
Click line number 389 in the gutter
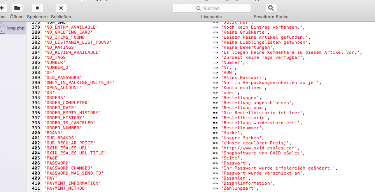tap(36, 77)
